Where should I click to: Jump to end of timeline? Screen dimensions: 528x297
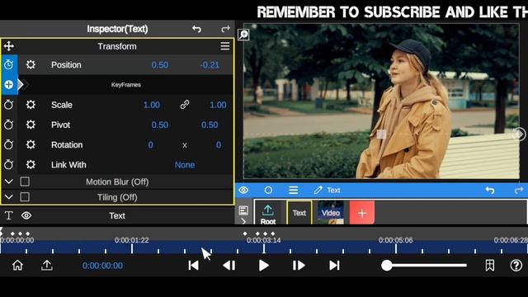point(334,266)
